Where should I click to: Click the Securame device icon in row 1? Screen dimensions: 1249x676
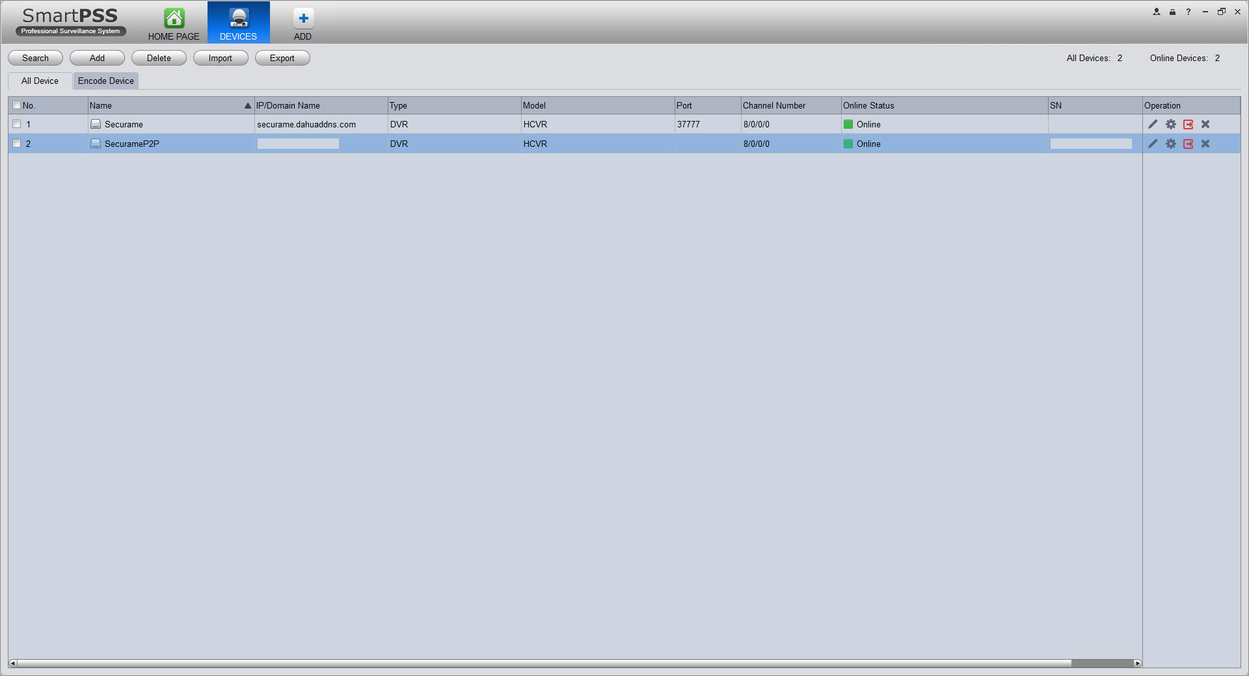[96, 124]
